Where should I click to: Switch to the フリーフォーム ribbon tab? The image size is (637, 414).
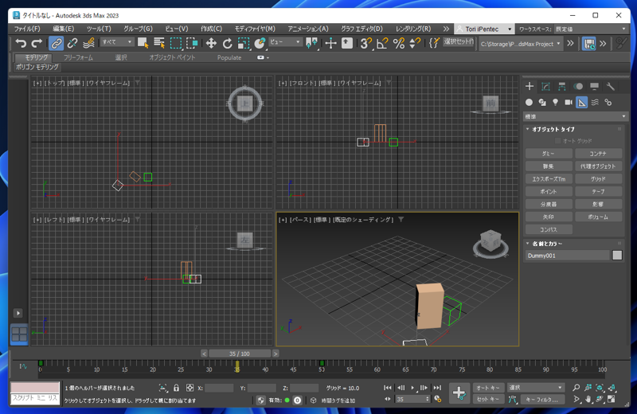(78, 57)
